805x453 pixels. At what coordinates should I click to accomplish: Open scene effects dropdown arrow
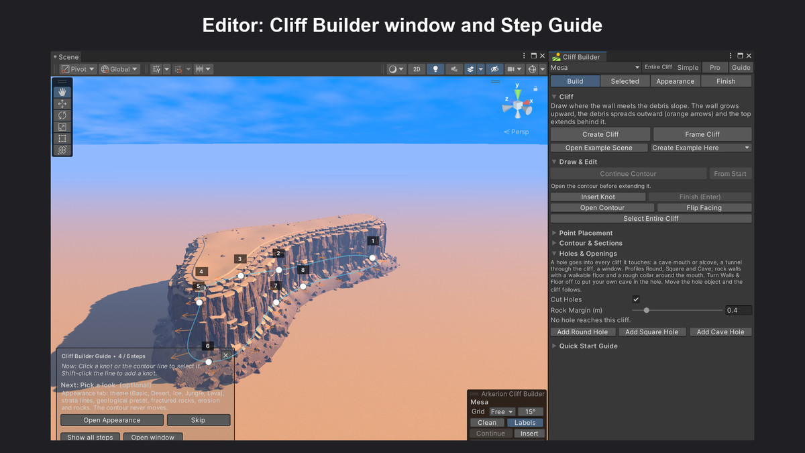point(480,69)
